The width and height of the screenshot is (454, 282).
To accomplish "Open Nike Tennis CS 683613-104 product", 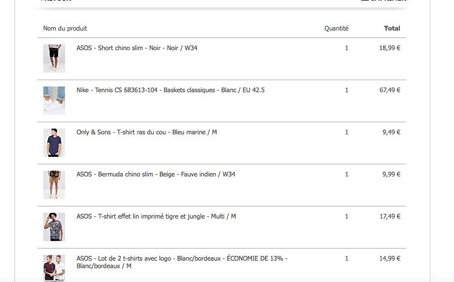I will [x=171, y=90].
